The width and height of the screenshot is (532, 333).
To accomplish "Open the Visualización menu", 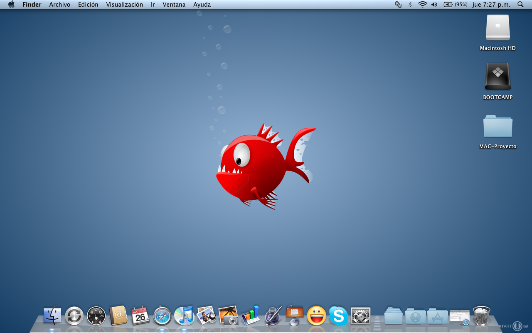I will tap(124, 5).
